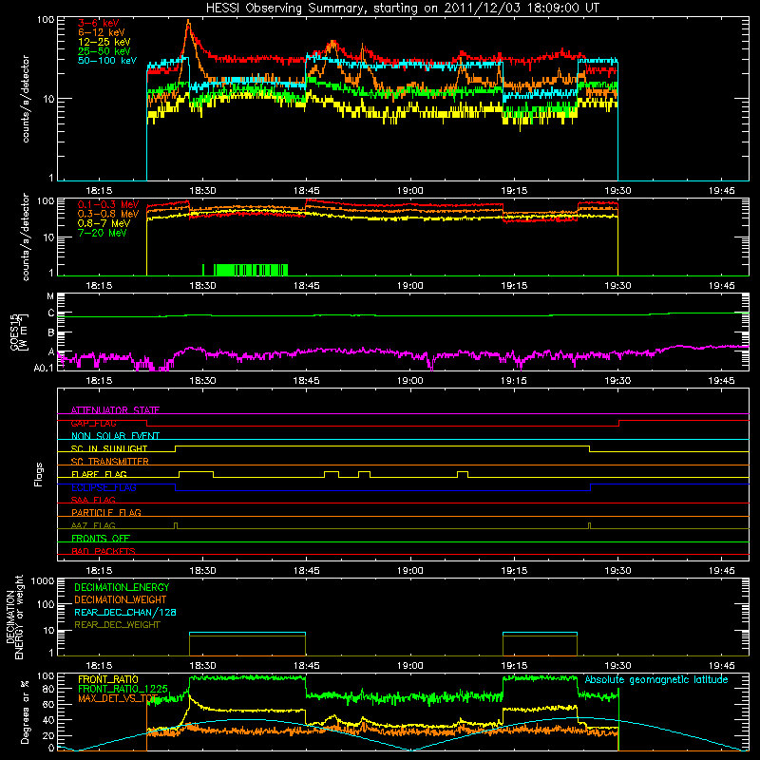Click the Flags panel axis label
The image size is (760, 760).
[39, 474]
